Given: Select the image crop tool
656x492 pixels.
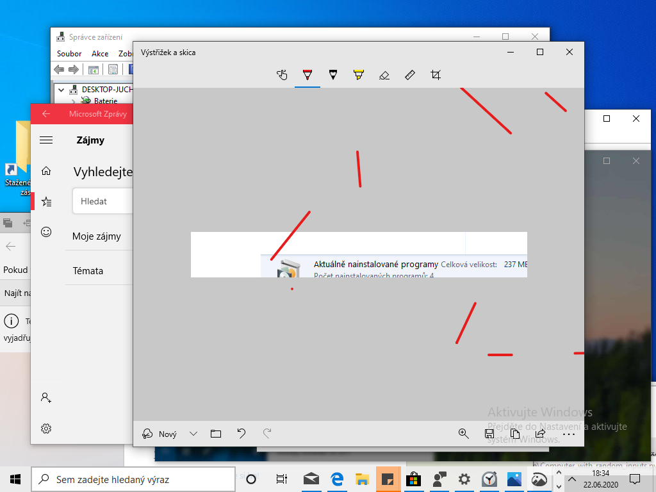Looking at the screenshot, I should (436, 75).
